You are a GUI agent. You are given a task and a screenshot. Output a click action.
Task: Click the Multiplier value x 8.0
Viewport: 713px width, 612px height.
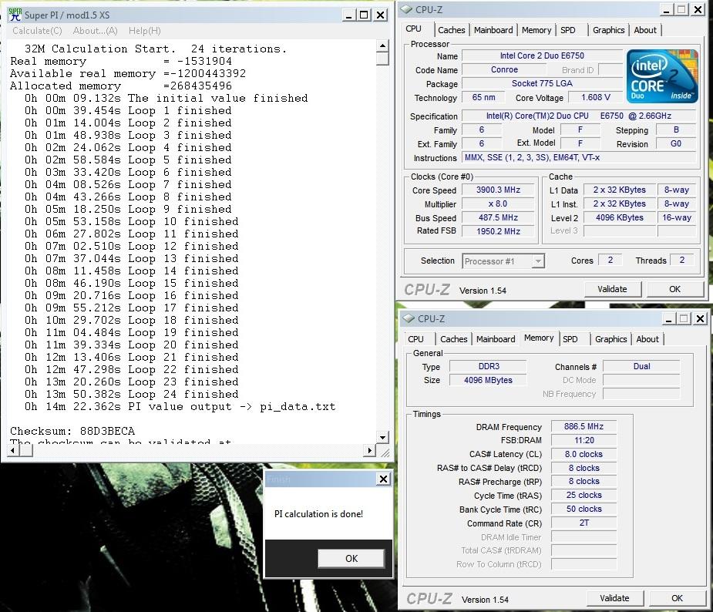498,203
